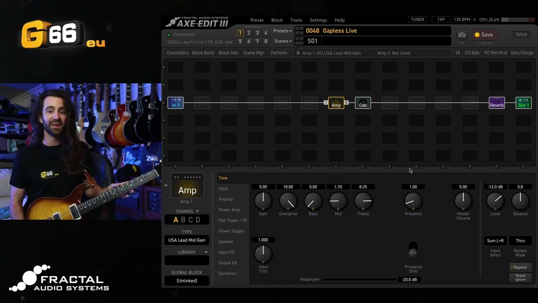The image size is (538, 303).
Task: Open the Scenes dropdown
Action: coord(283,41)
